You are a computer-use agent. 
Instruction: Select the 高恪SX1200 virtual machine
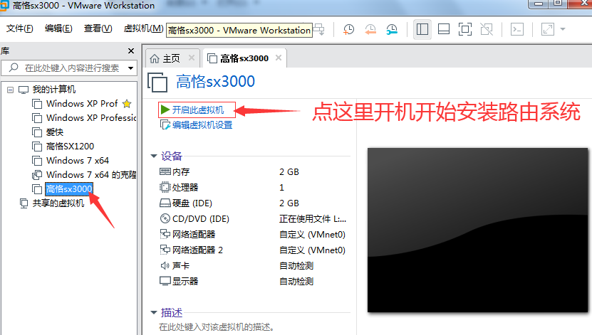point(71,147)
